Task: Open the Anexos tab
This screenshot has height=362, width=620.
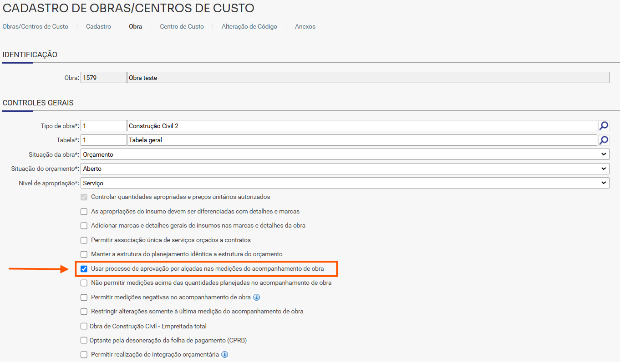Action: [305, 27]
